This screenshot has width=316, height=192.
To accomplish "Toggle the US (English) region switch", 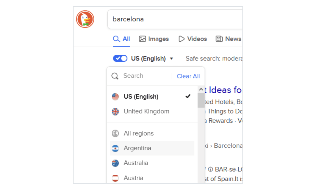I will (x=120, y=58).
